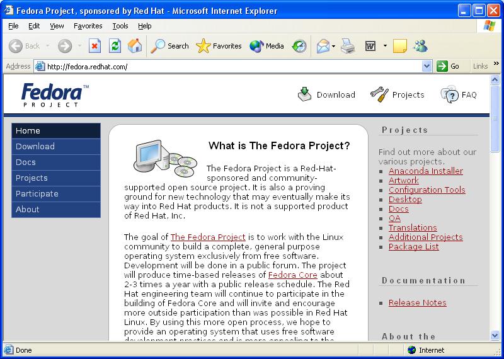Click the Back arrow button
The height and width of the screenshot is (359, 504).
tap(15, 46)
